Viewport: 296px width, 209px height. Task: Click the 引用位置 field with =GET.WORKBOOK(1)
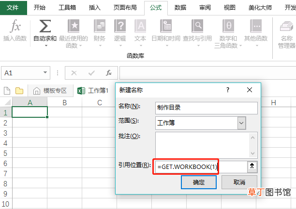(201, 167)
